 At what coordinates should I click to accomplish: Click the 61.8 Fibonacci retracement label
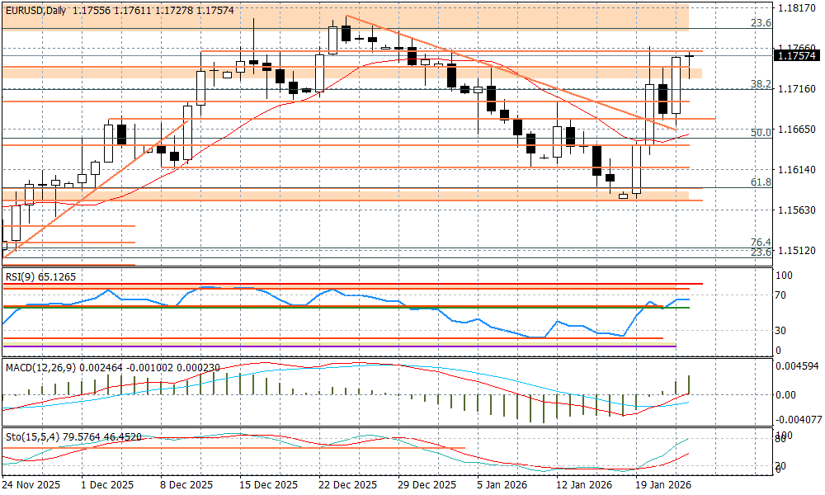pos(760,181)
